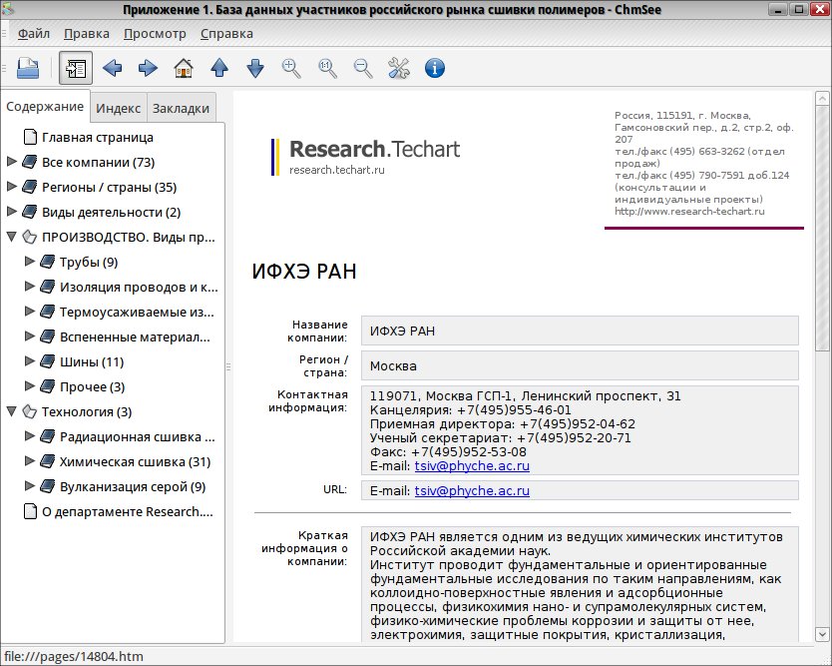This screenshot has height=666, width=832.
Task: Click the up arrow for previous page
Action: [219, 68]
